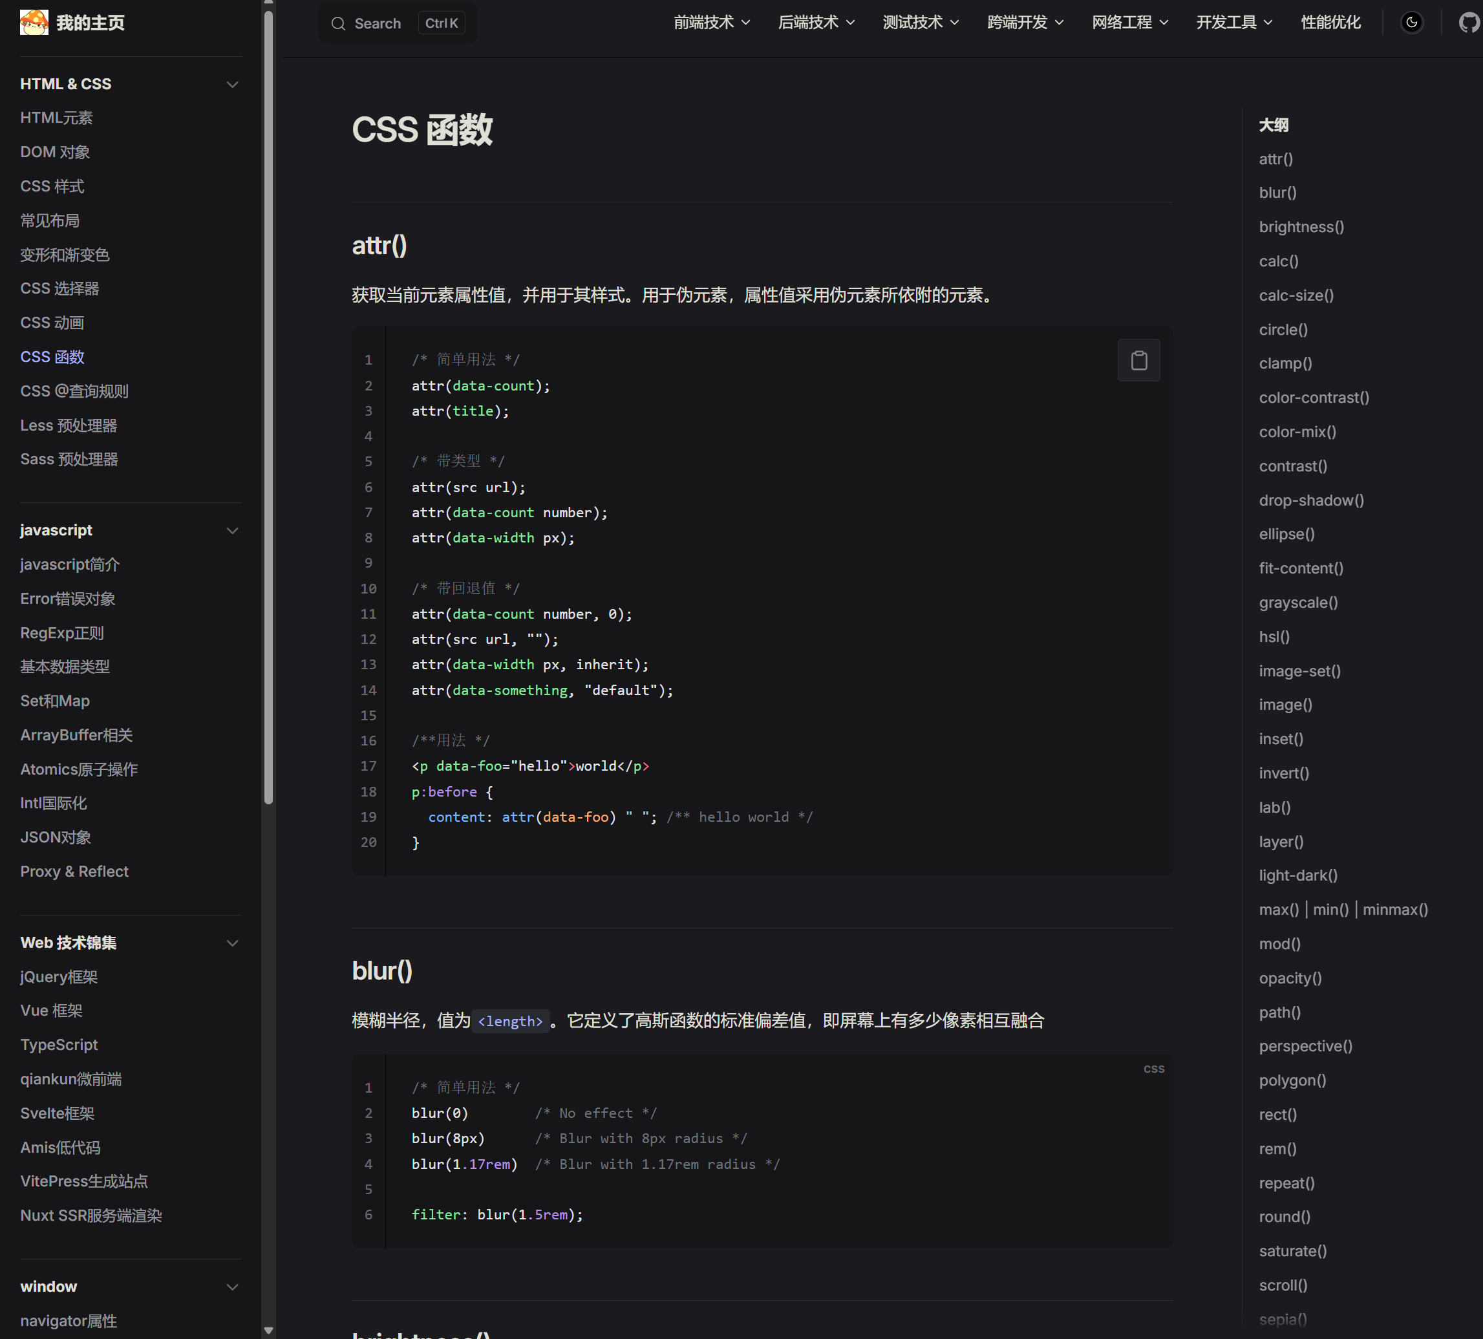Jump to color-mix() in outline

coord(1297,432)
